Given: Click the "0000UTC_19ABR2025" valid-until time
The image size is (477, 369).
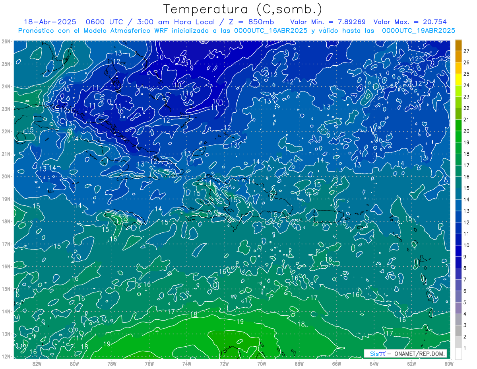Looking at the screenshot, I should (x=418, y=30).
